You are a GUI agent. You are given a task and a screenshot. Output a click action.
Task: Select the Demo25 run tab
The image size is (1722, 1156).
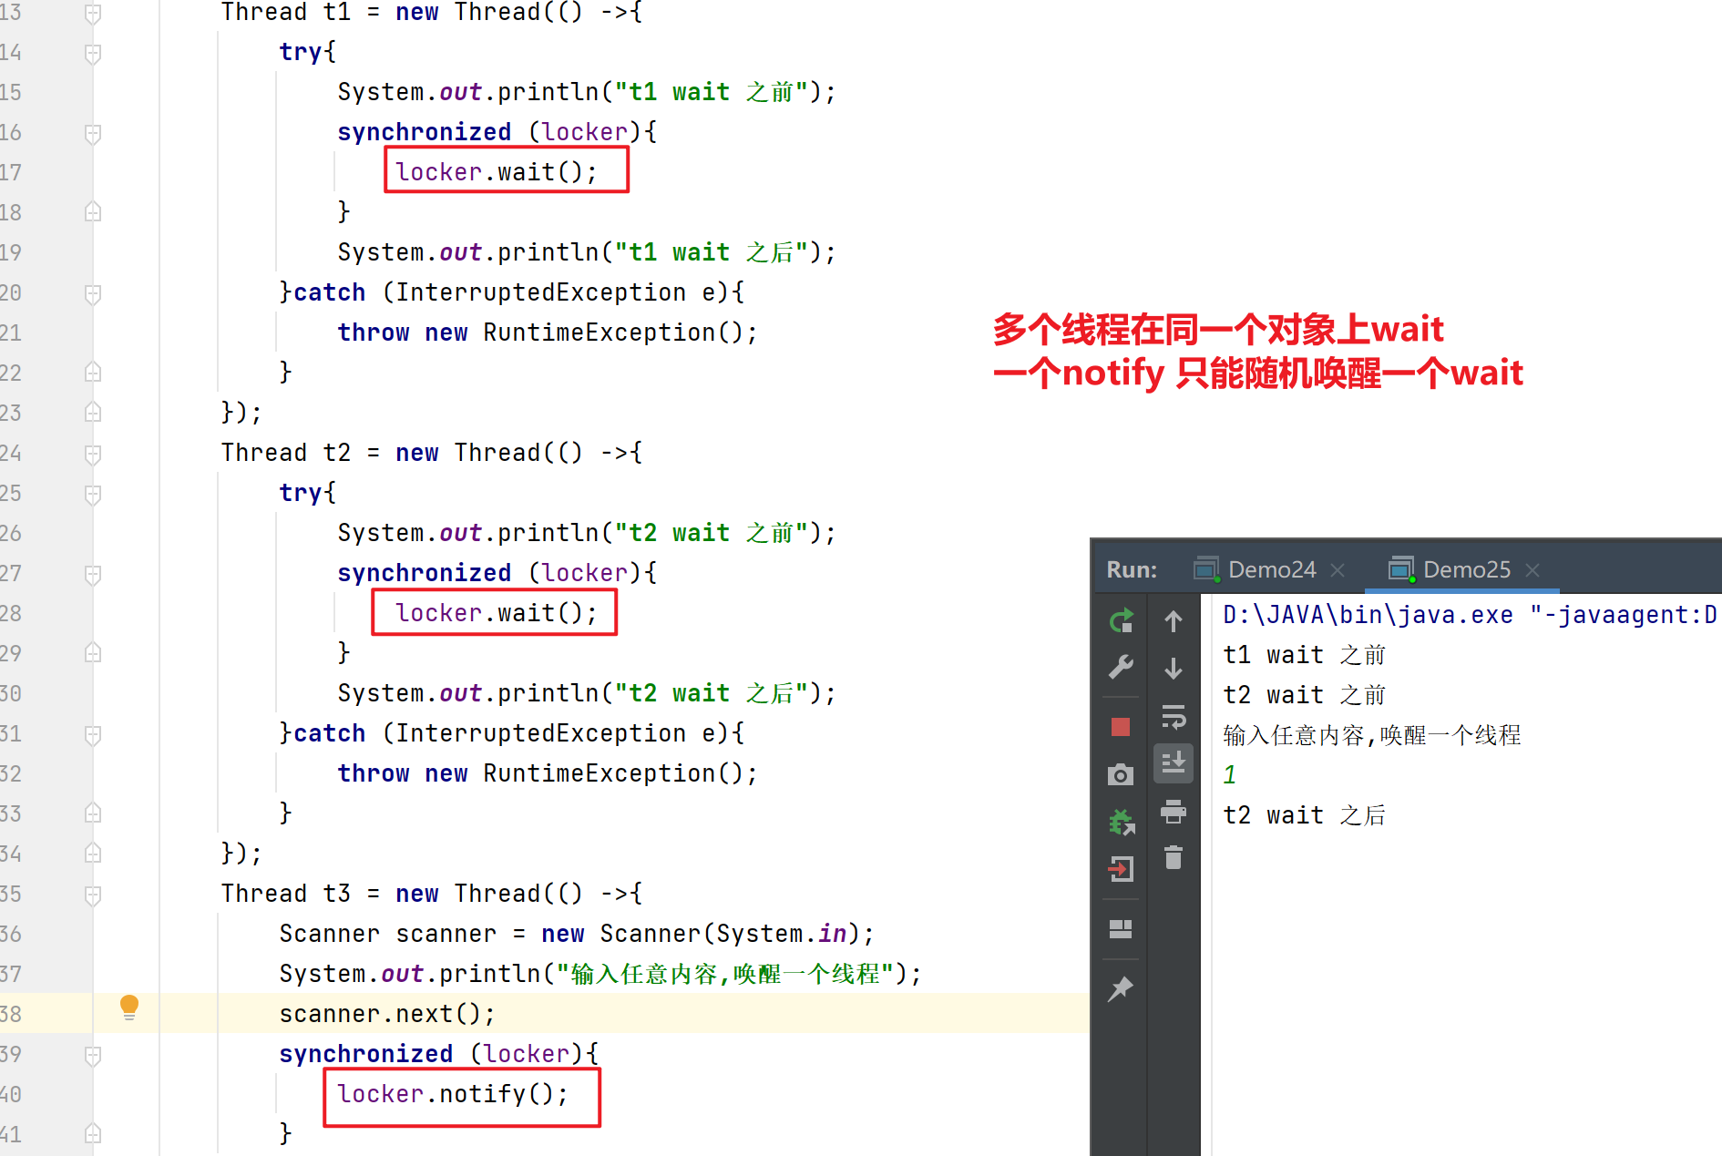click(x=1466, y=569)
